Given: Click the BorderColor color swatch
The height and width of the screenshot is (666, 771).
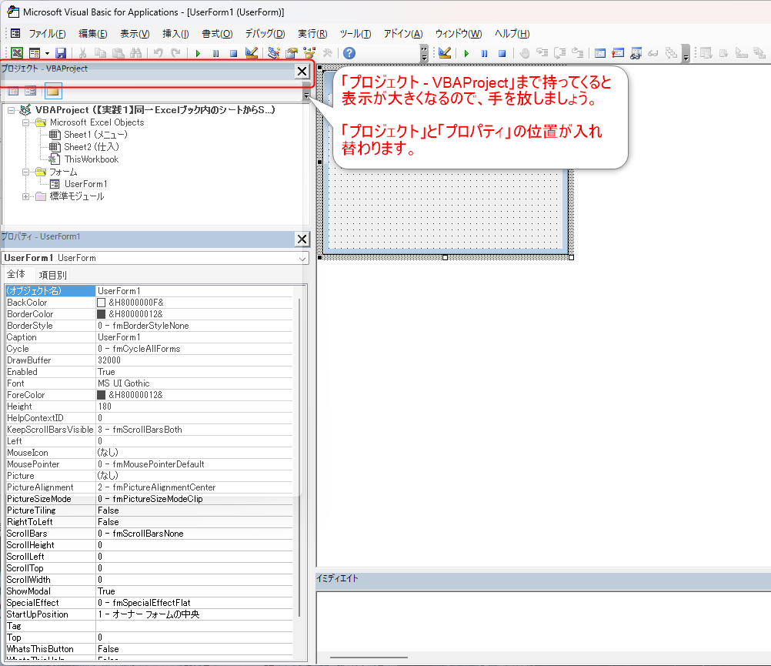Looking at the screenshot, I should click(102, 314).
